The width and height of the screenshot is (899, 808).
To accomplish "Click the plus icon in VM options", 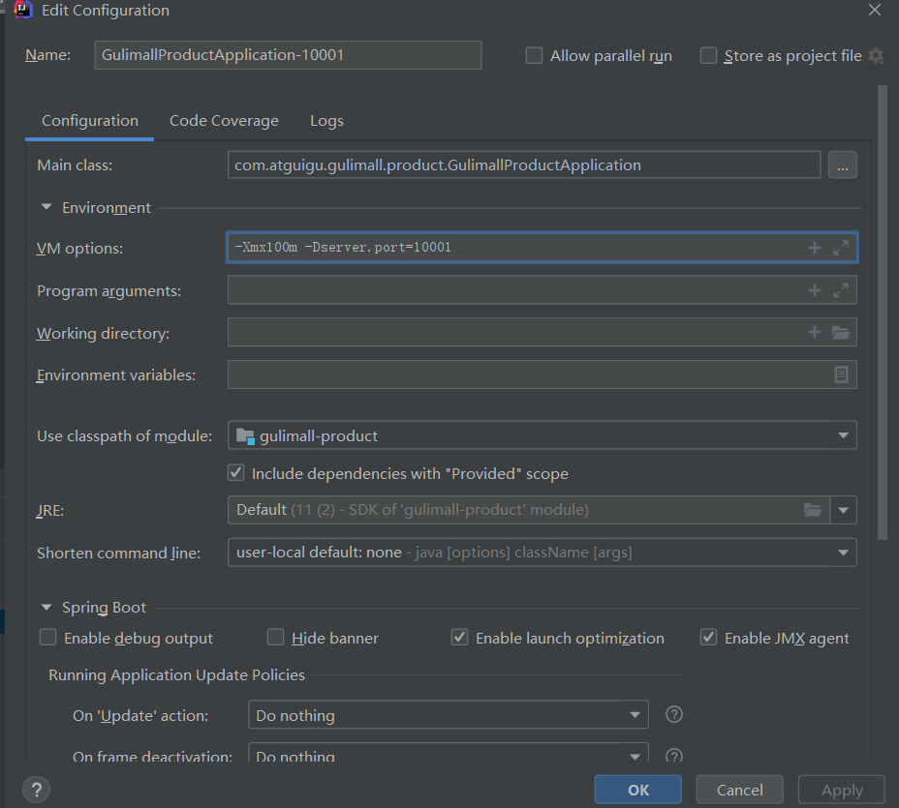I will pos(815,248).
